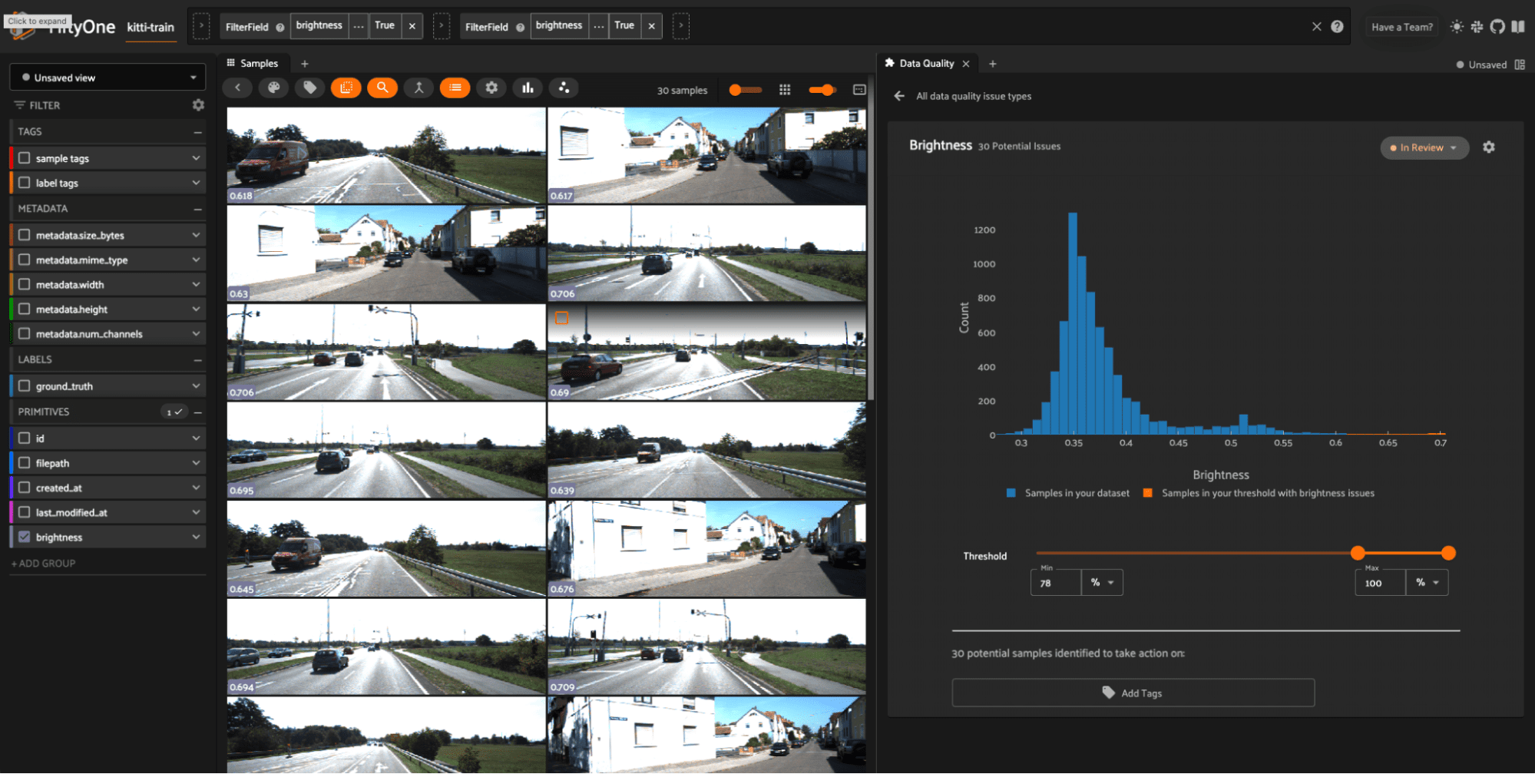Click the grid view icon
Image resolution: width=1535 pixels, height=774 pixels.
tap(785, 90)
